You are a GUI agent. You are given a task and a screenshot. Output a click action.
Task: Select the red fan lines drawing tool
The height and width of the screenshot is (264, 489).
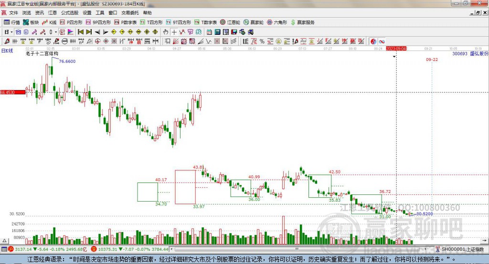[x=176, y=41]
